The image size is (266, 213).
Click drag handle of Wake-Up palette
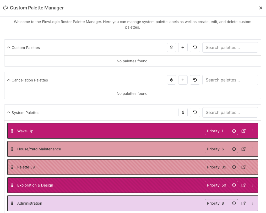12,131
